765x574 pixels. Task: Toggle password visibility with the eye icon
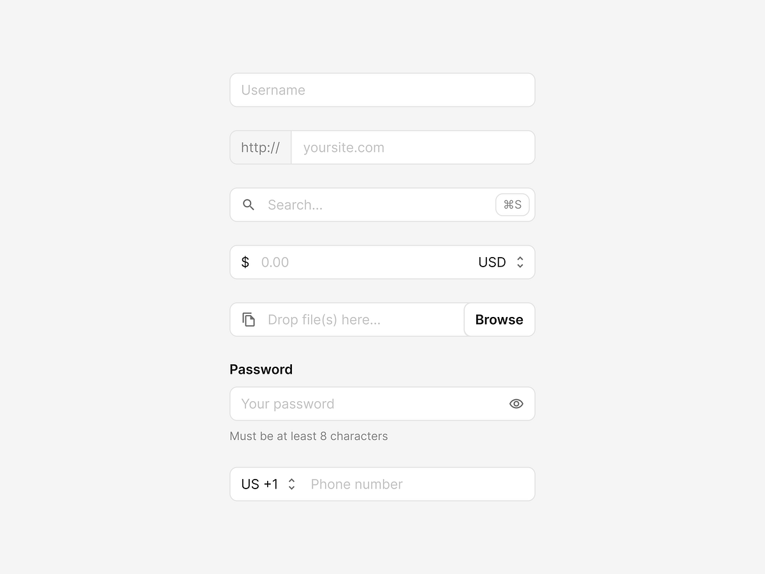[x=516, y=404]
